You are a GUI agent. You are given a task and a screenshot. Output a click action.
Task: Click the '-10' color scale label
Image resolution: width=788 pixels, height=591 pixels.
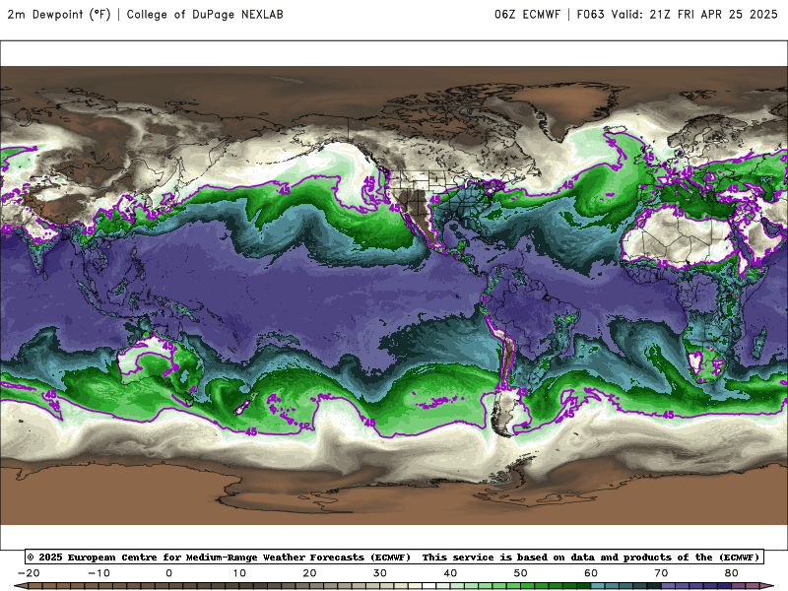(x=98, y=573)
